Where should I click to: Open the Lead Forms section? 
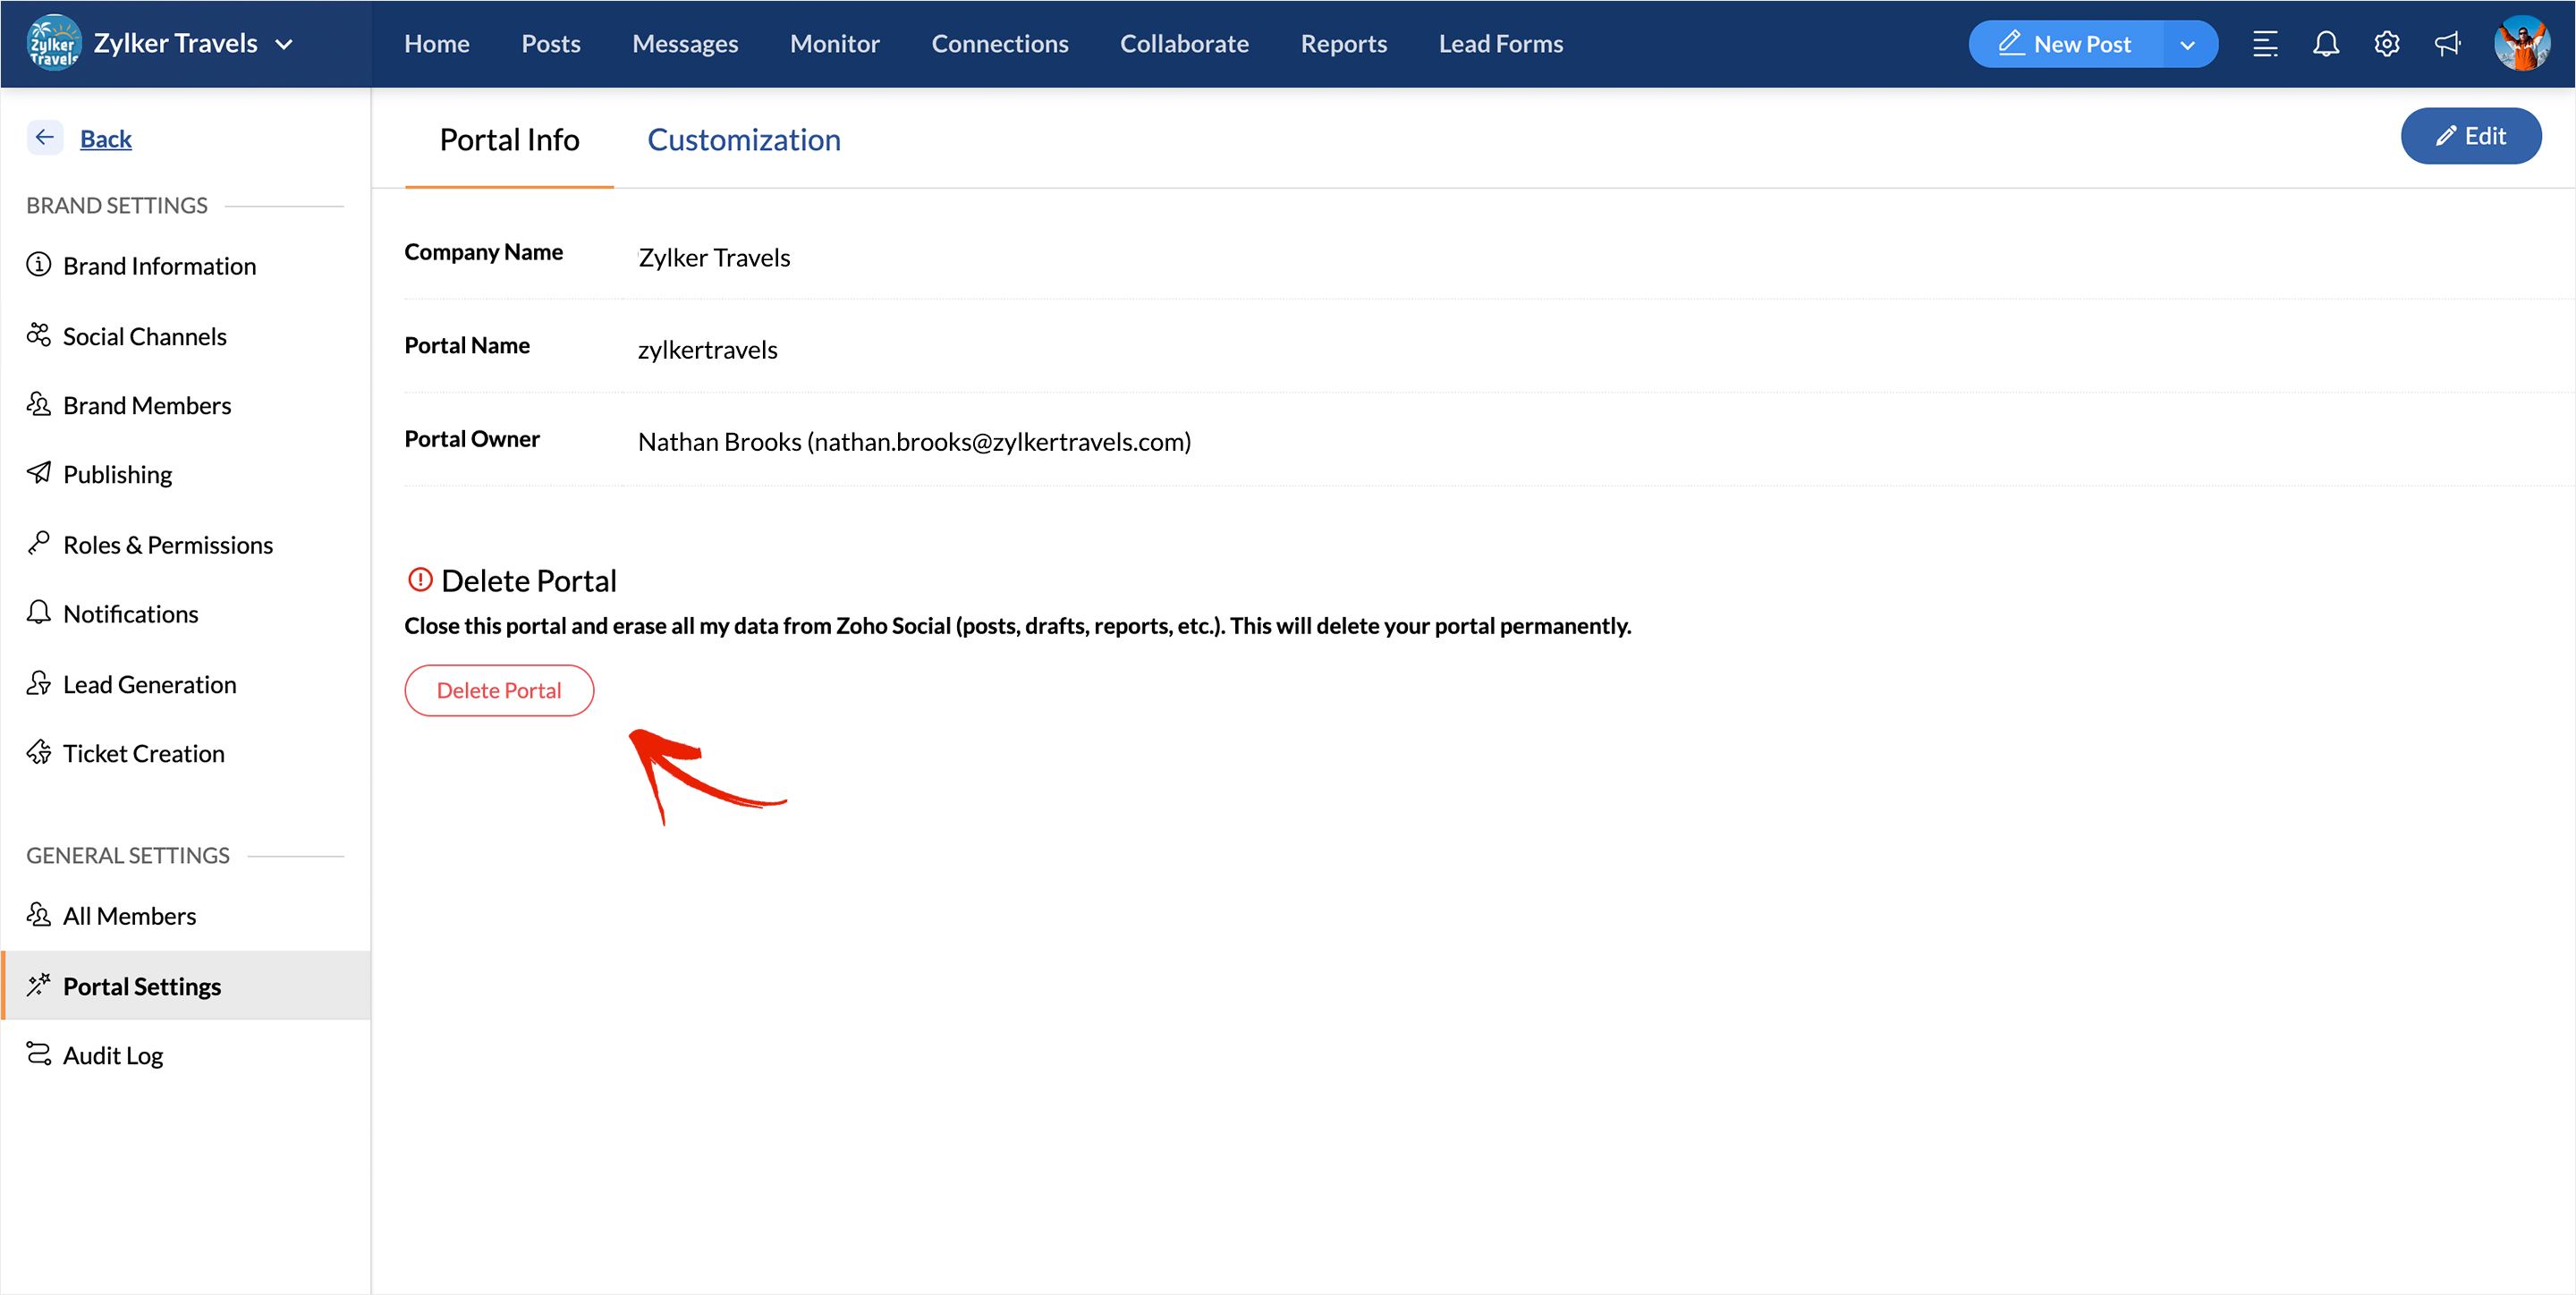point(1500,44)
